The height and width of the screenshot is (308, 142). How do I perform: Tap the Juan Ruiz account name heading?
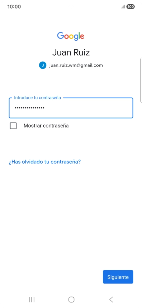71,52
